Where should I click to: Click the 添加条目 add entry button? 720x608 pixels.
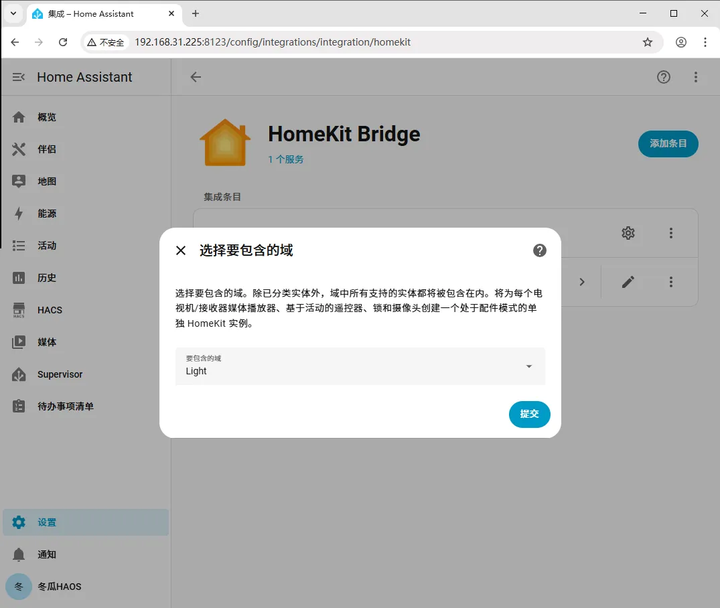point(668,144)
